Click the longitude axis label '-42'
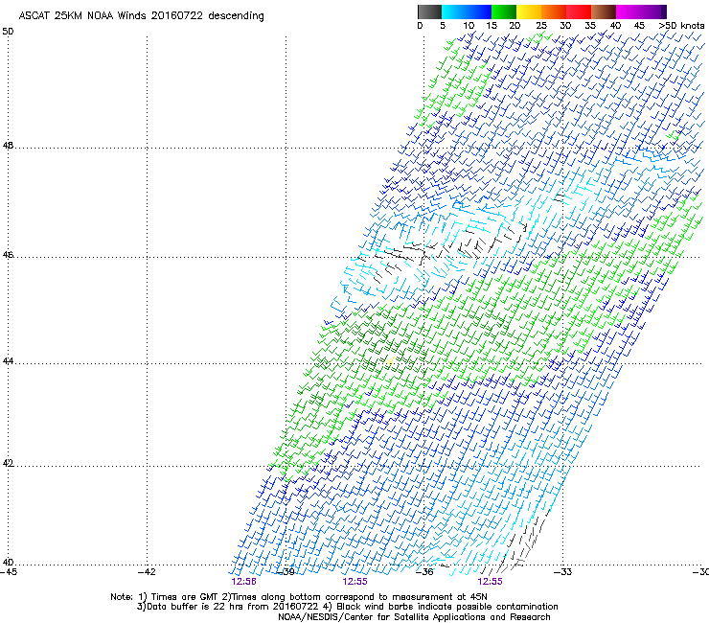Screen dimensions: 709x623 pos(147,572)
